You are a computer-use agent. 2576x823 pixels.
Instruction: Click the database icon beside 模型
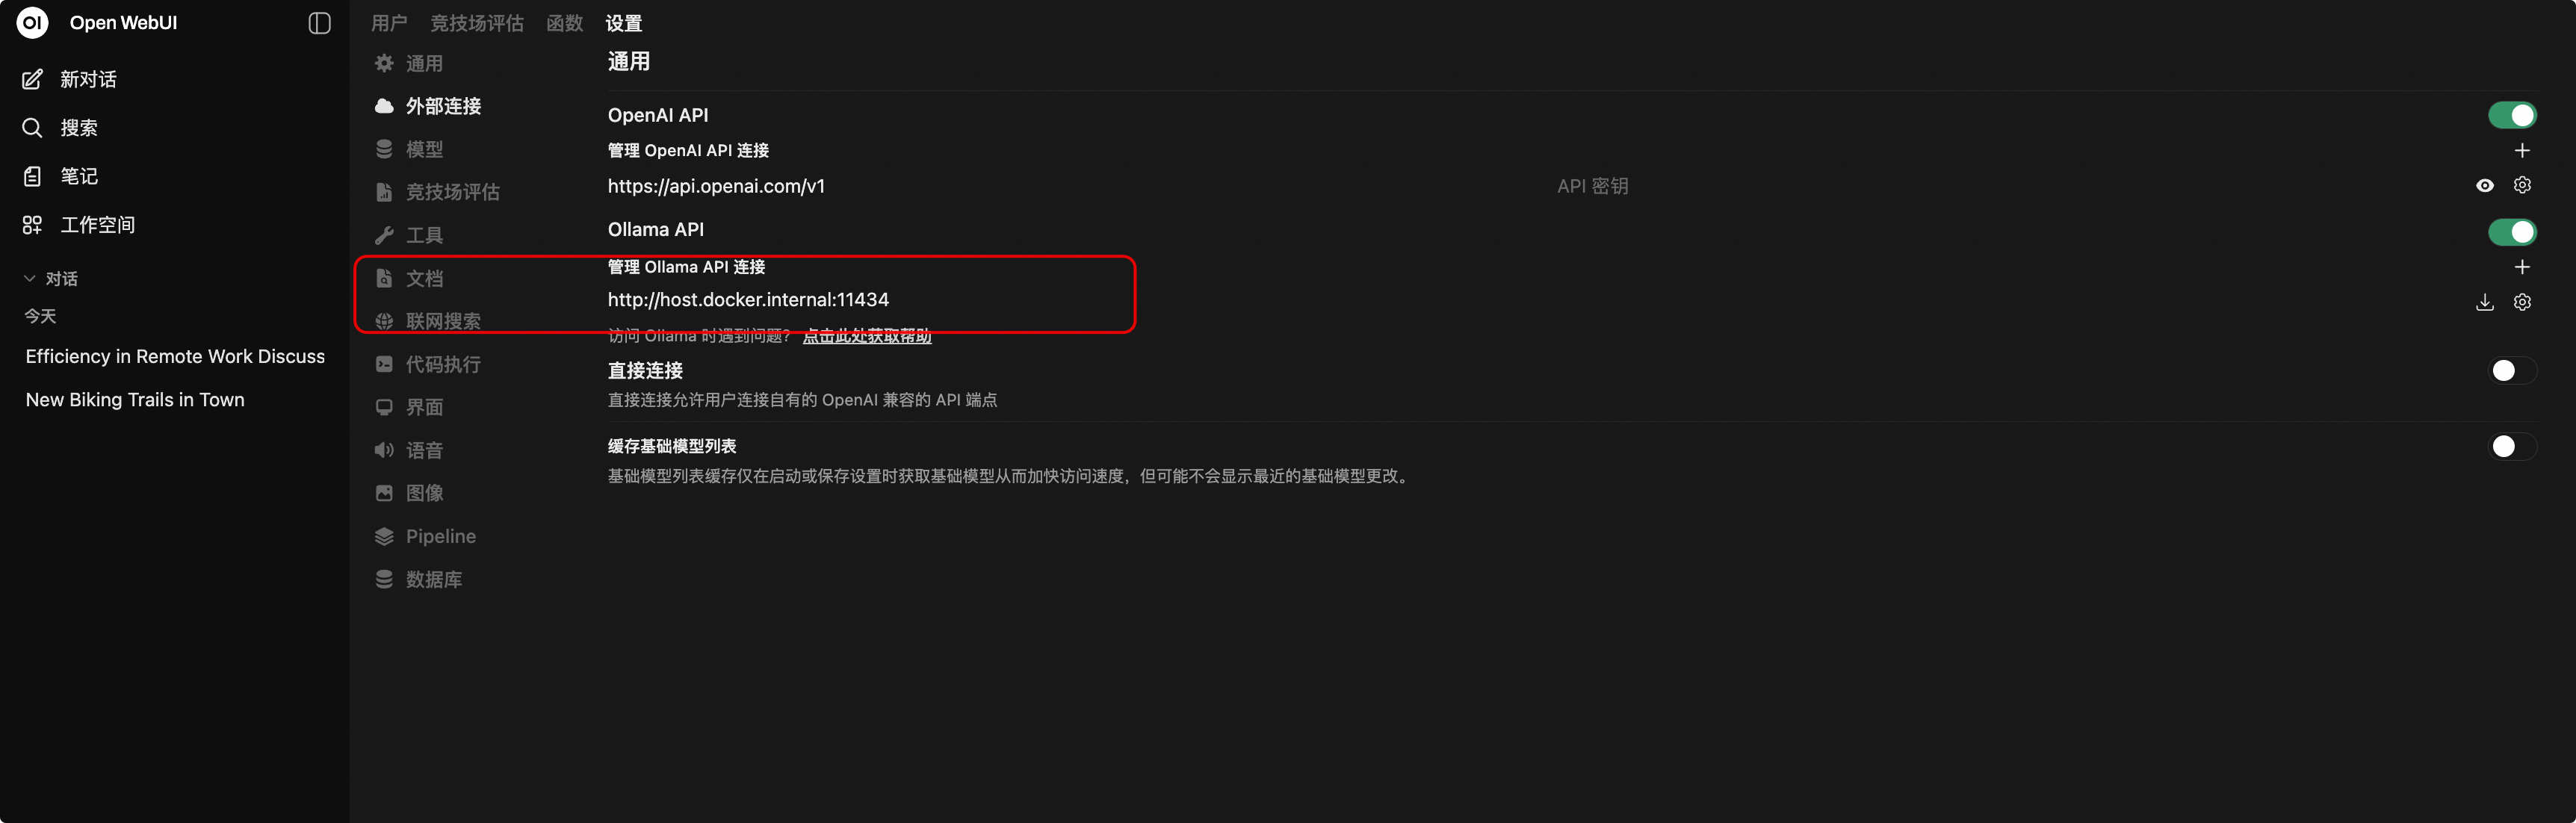coord(384,149)
